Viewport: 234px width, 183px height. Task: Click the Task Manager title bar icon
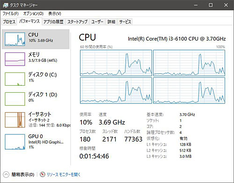[5, 5]
